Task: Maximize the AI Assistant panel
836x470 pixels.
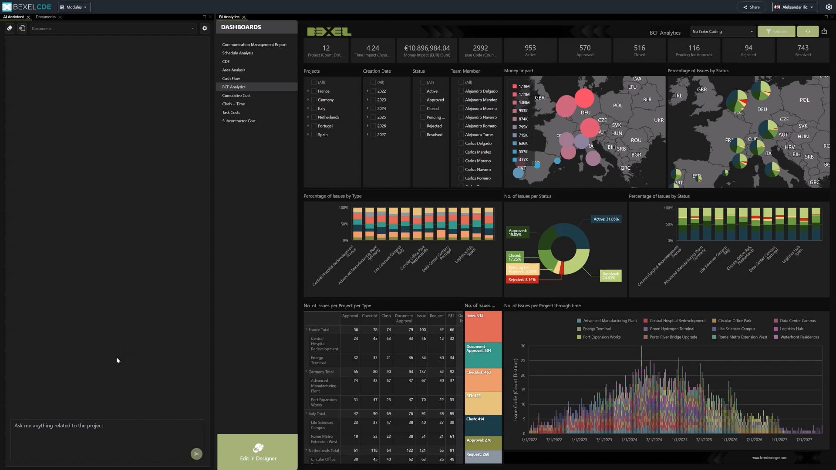Action: [x=204, y=17]
